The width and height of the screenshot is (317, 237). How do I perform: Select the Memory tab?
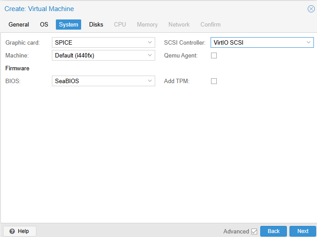tap(147, 25)
